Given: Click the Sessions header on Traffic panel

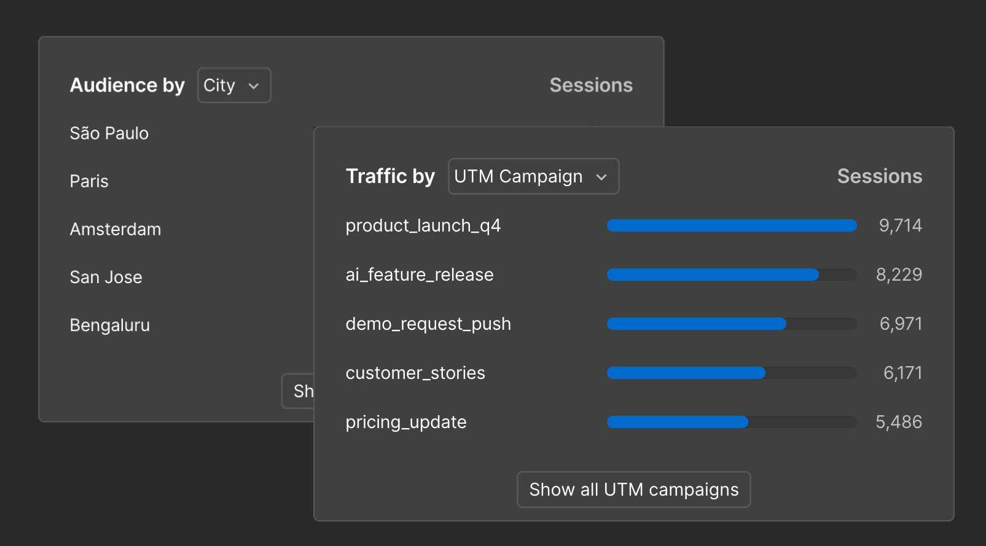Looking at the screenshot, I should pos(880,176).
